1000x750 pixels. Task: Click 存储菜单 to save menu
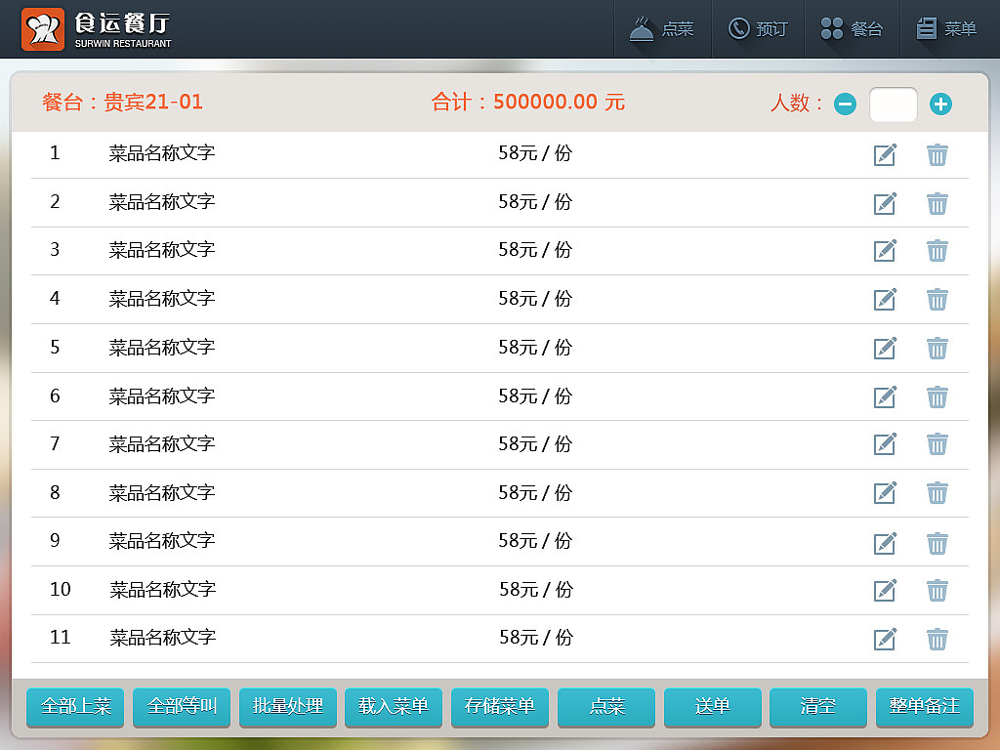[x=500, y=707]
